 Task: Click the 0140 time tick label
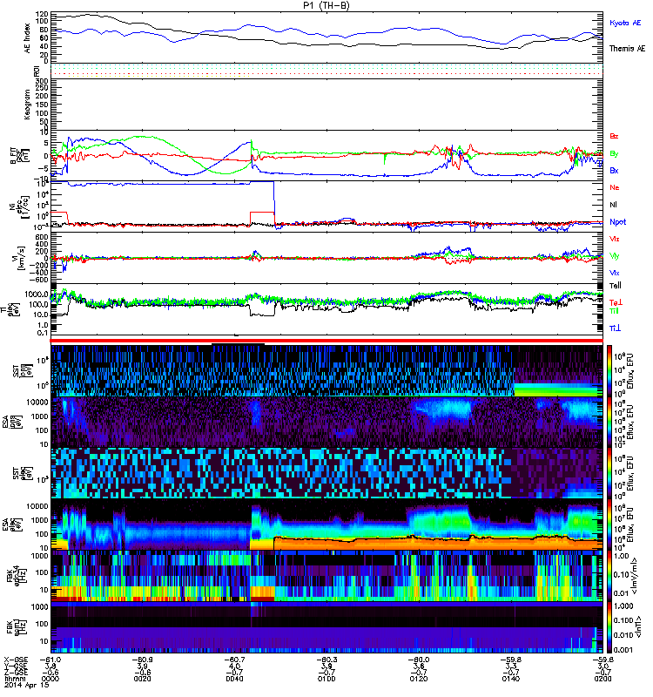(x=511, y=679)
